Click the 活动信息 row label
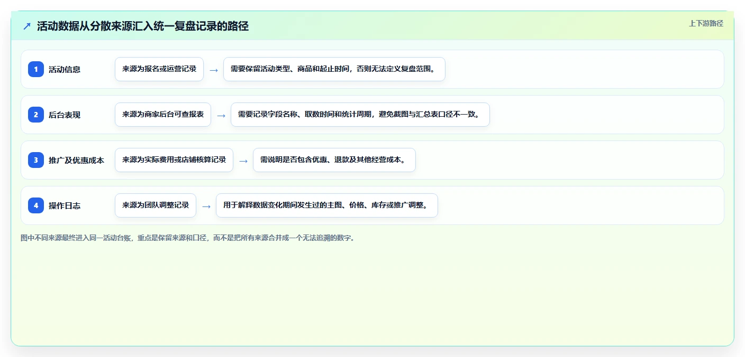Screen dimensions: 745x357 click(65, 69)
